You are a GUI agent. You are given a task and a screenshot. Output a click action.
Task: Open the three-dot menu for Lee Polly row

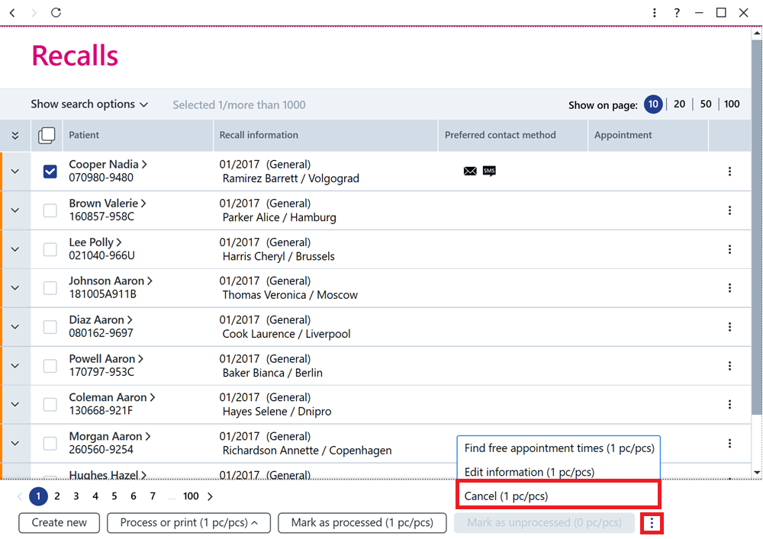pyautogui.click(x=729, y=249)
